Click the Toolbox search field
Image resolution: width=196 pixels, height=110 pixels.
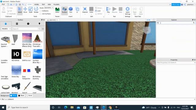(25, 29)
